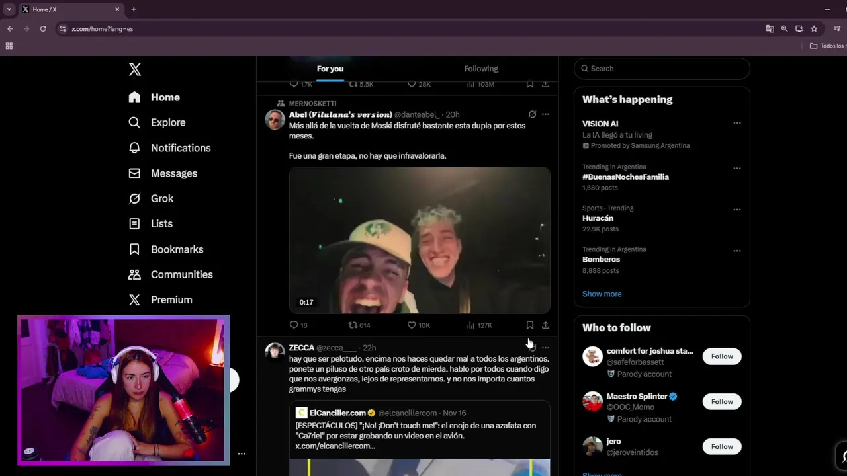This screenshot has width=847, height=476.
Task: Go back in the browser
Action: tap(10, 29)
